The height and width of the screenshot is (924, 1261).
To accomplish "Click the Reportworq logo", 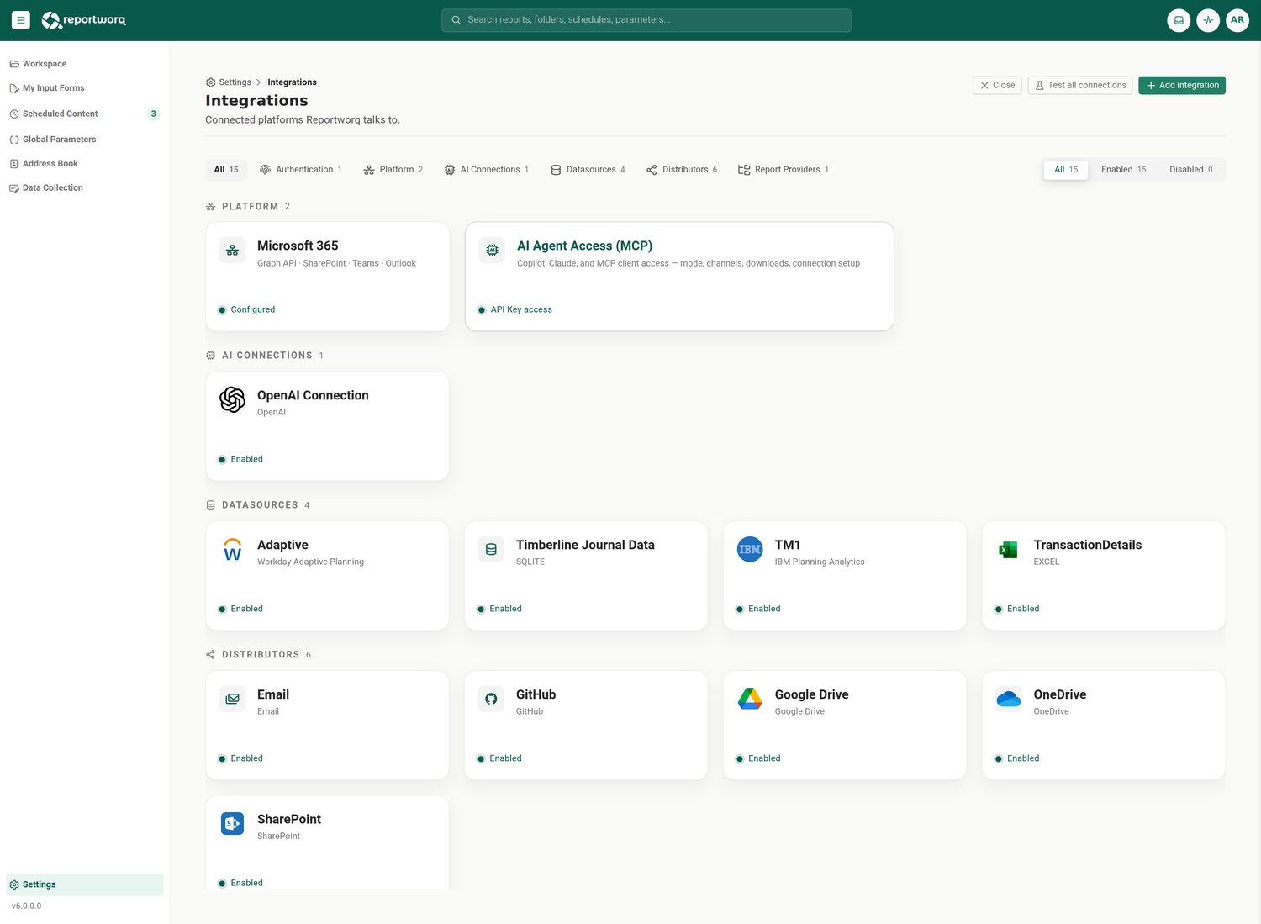I will point(84,20).
